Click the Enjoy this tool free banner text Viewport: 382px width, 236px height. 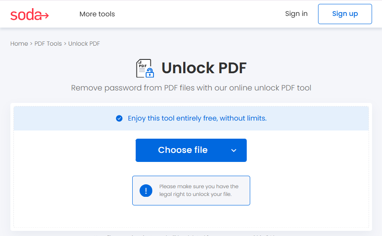tap(197, 118)
